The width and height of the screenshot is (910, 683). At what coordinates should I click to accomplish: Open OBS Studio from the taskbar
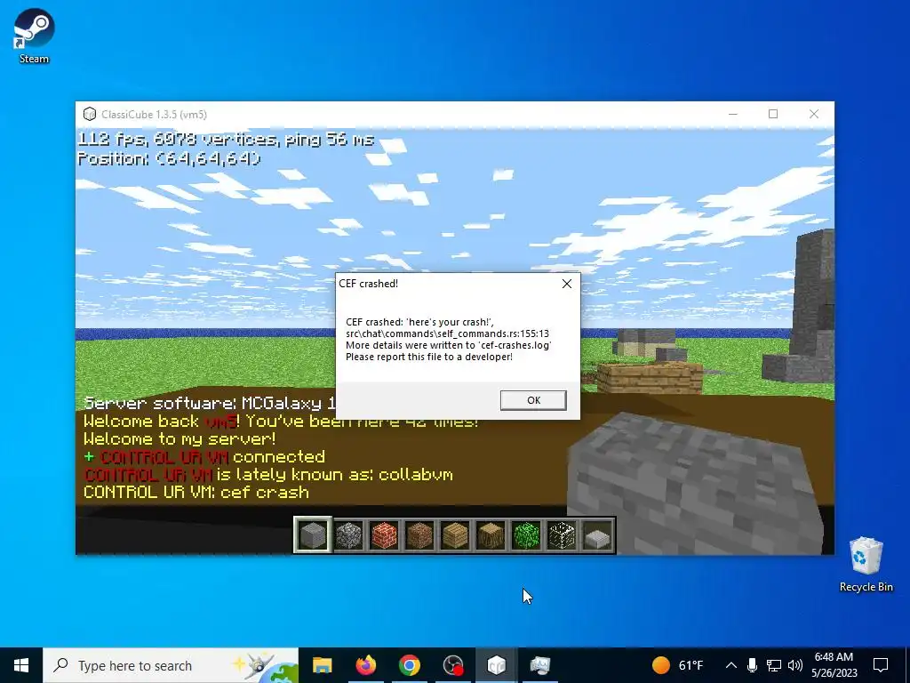452,665
